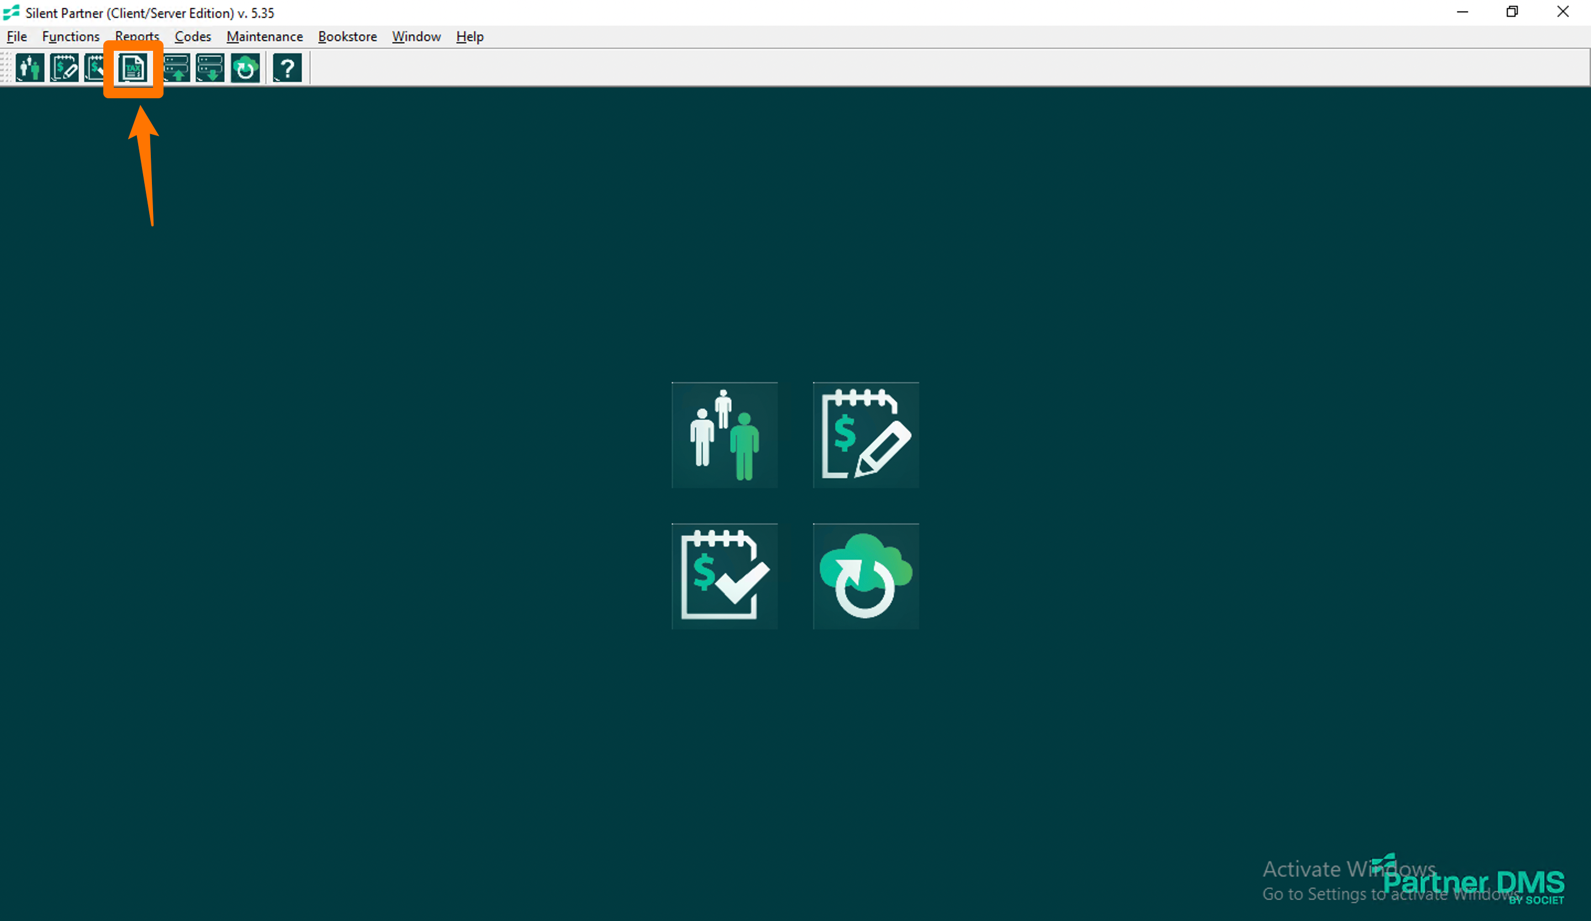Image resolution: width=1591 pixels, height=921 pixels.
Task: Open the Window menu
Action: click(416, 36)
